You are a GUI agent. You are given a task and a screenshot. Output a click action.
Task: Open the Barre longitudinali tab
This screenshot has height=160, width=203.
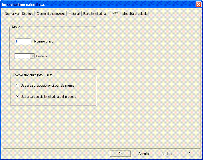pos(95,14)
